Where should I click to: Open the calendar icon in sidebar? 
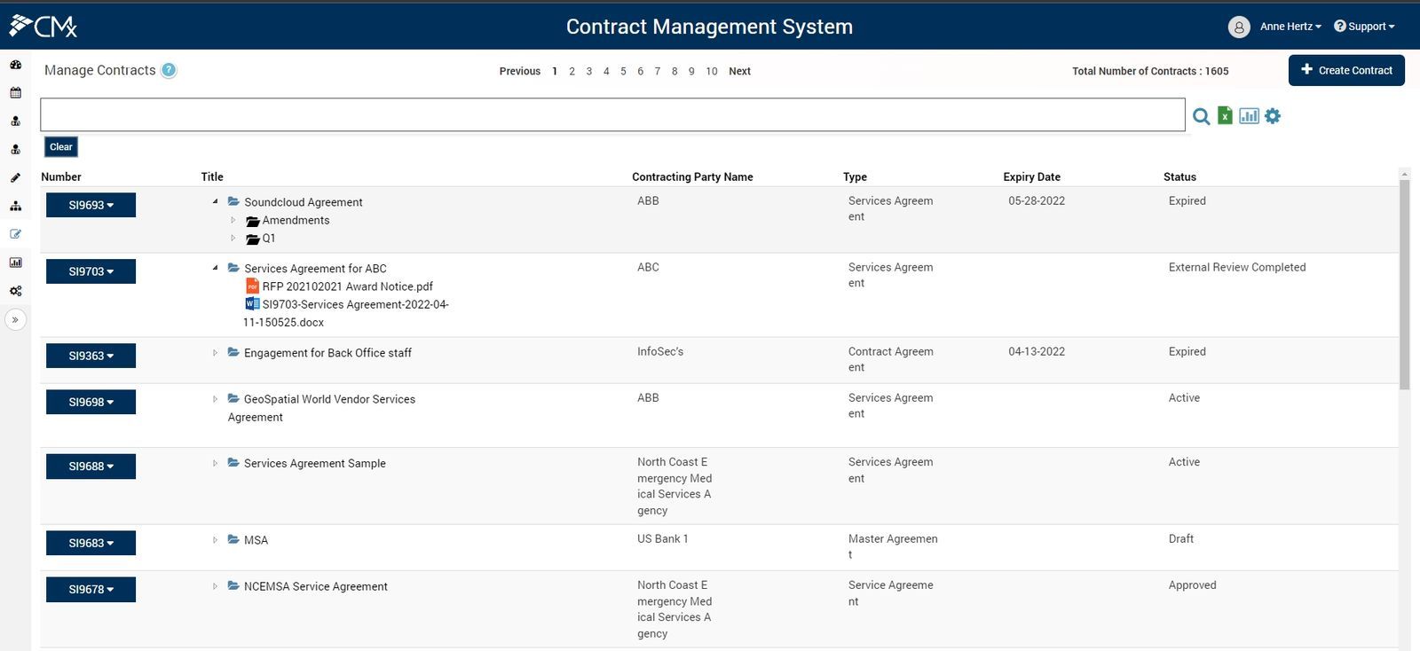point(15,92)
